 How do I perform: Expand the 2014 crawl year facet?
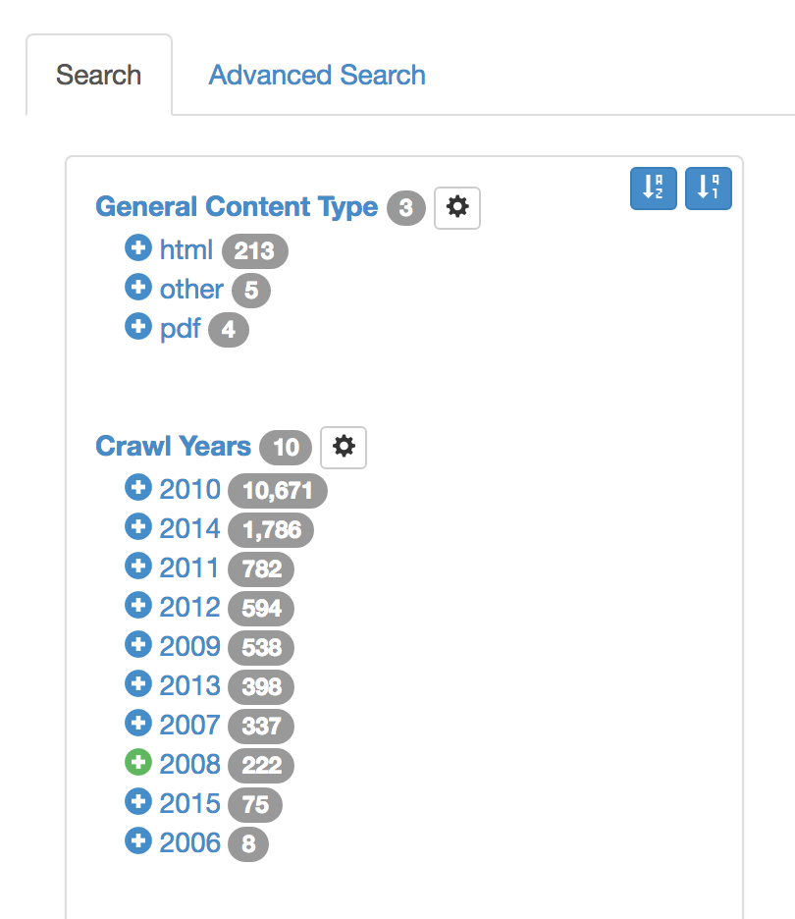[x=138, y=526]
